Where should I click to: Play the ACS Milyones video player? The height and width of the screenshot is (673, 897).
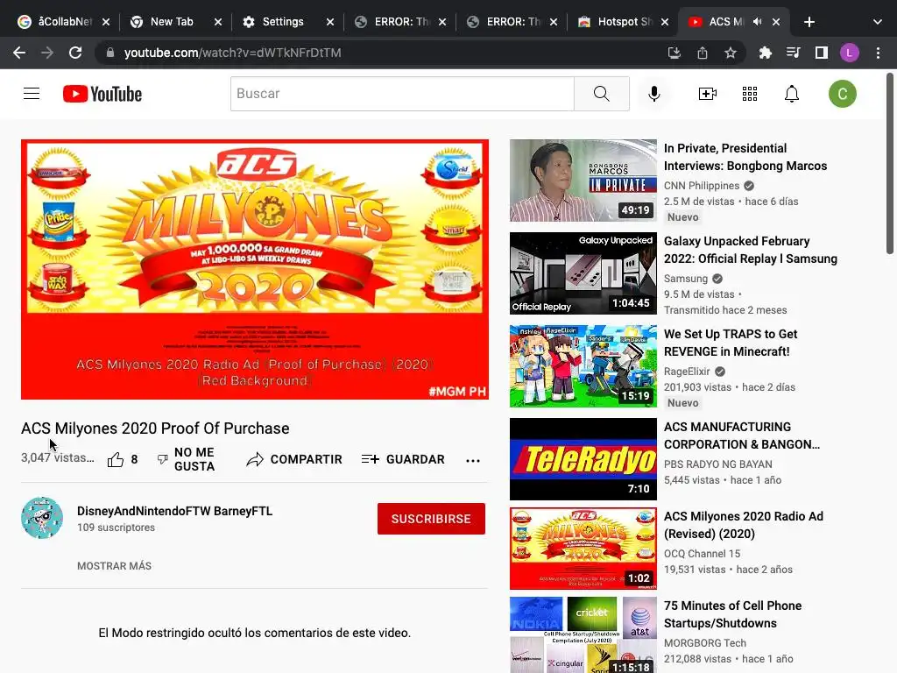(x=255, y=270)
